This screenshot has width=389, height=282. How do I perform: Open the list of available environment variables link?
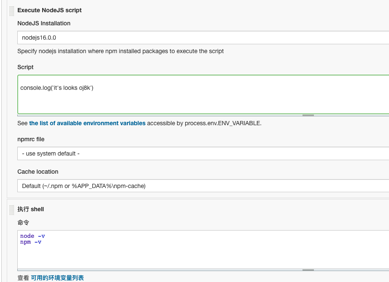[x=87, y=123]
